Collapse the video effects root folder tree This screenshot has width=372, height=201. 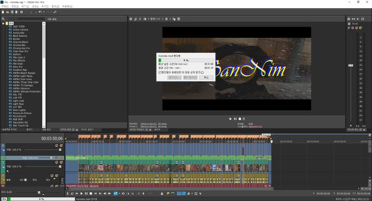[x=3, y=23]
